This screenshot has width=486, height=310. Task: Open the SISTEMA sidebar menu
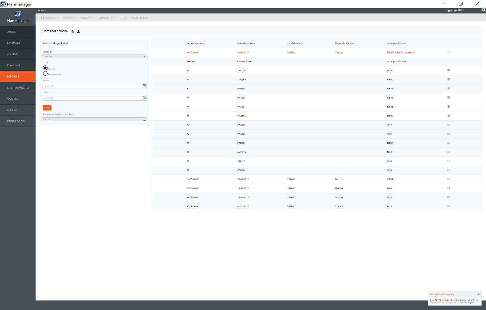click(18, 99)
